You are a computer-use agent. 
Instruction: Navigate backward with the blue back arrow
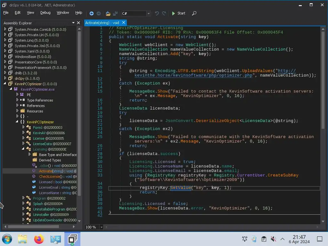pos(91,13)
